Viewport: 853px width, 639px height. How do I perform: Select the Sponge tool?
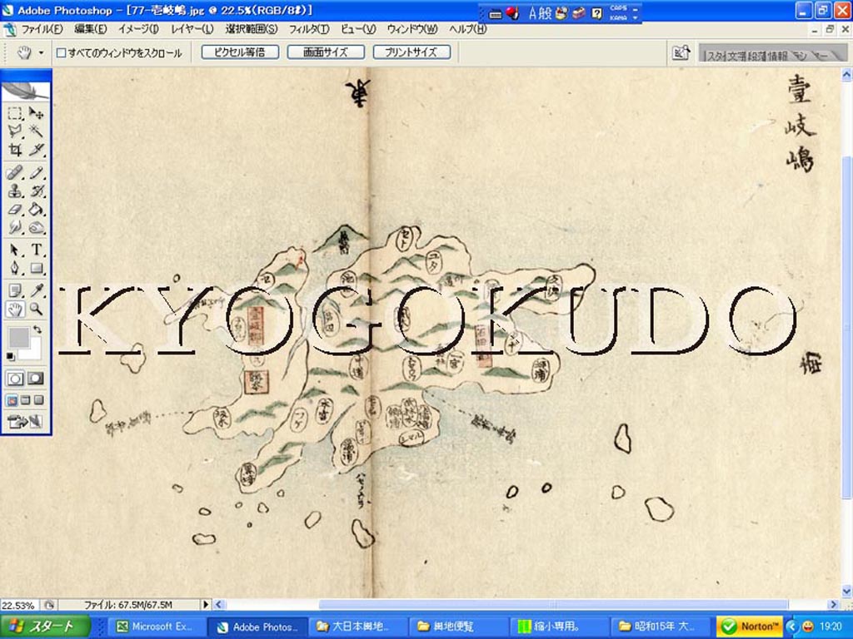[x=36, y=227]
